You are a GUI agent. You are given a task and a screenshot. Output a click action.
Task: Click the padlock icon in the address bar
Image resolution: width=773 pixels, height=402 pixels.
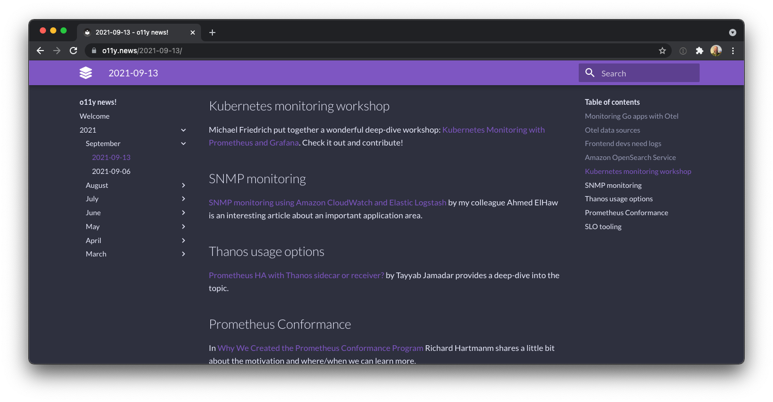(94, 51)
